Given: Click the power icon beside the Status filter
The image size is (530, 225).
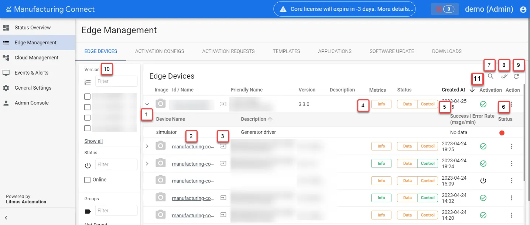Looking at the screenshot, I should pos(88,165).
